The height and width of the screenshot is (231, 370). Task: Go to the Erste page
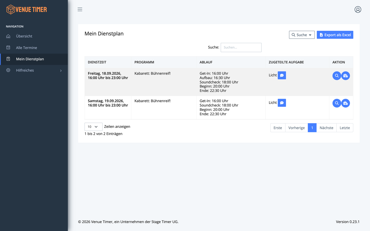coord(278,128)
